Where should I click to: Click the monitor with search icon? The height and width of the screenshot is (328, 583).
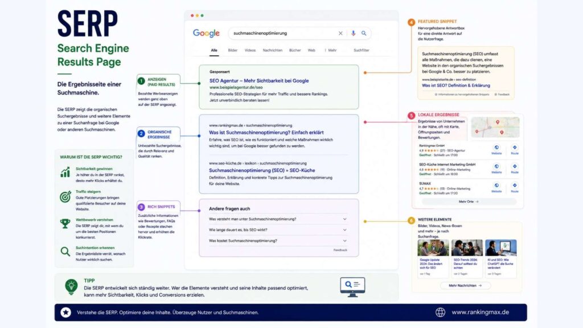pyautogui.click(x=352, y=287)
